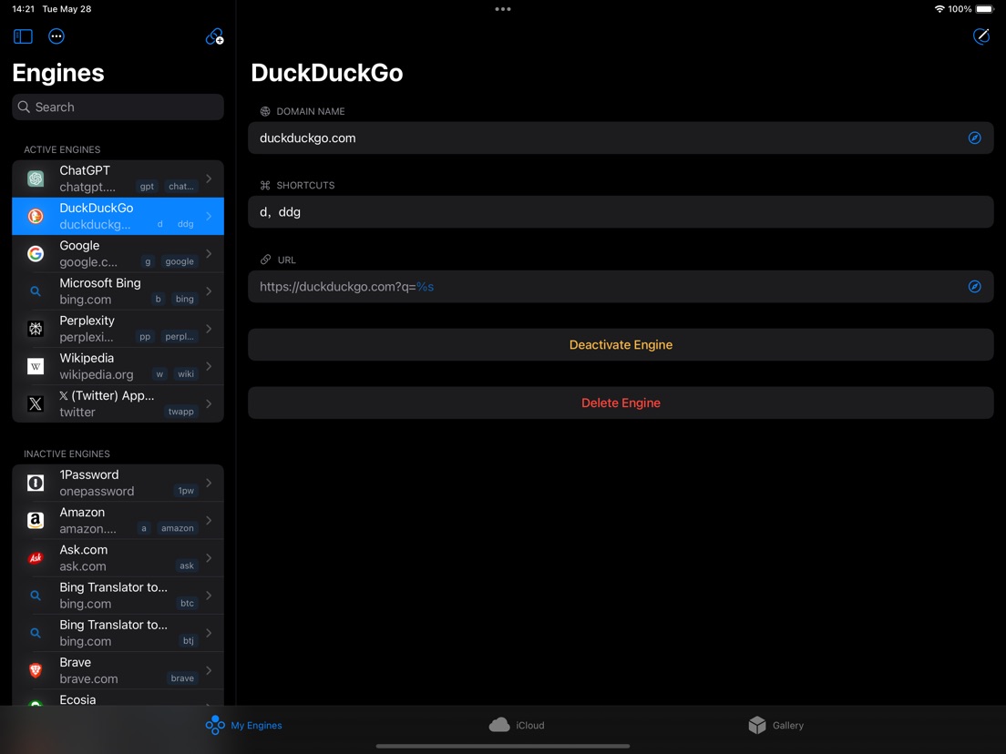1006x754 pixels.
Task: Open domain name in Safari compass icon
Action: point(974,138)
